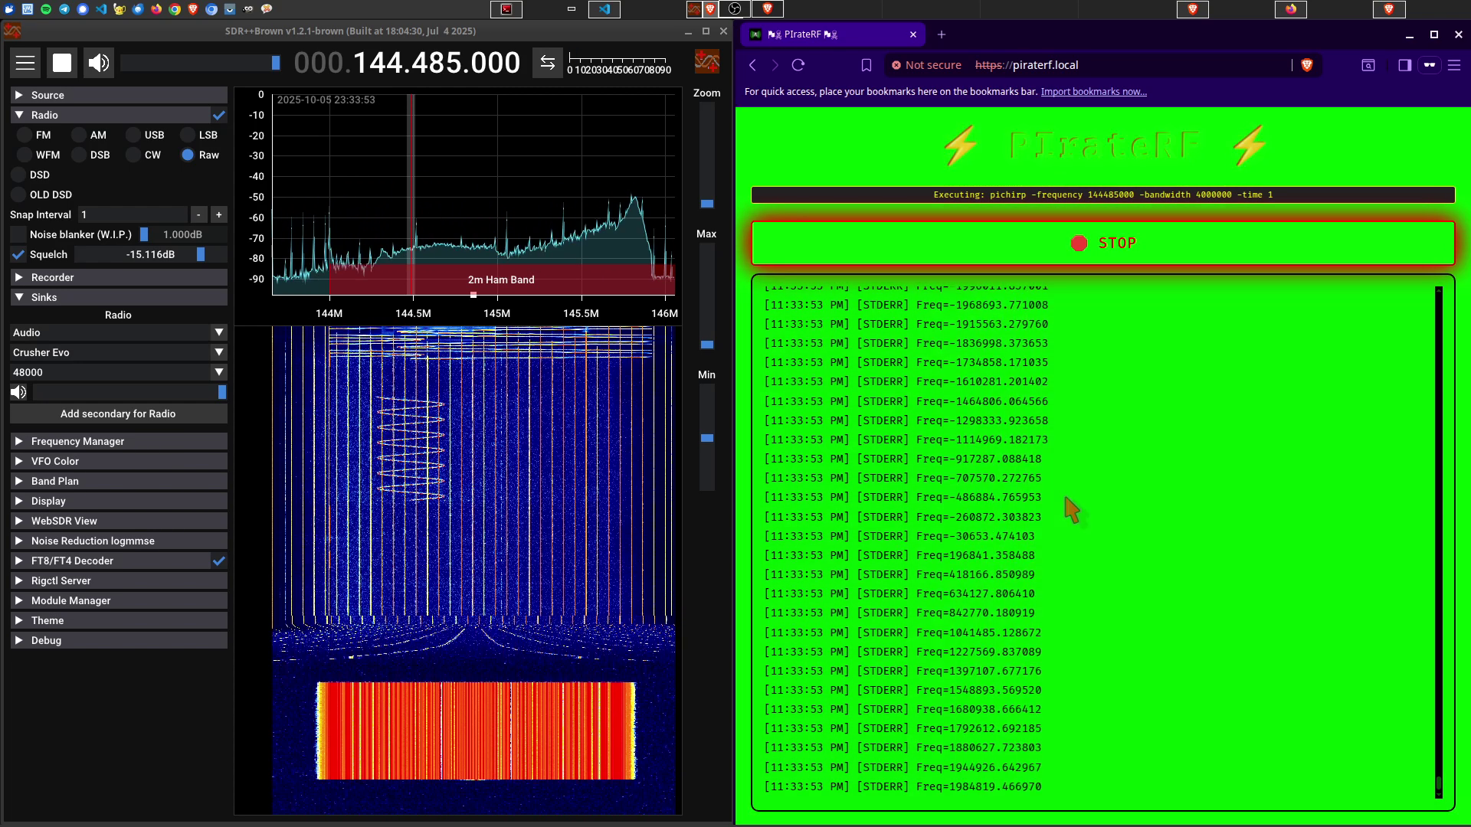1471x827 pixels.
Task: Select USB demodulation mode
Action: coord(133,135)
